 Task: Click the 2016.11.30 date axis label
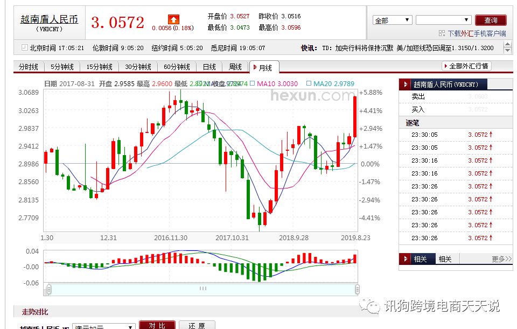click(171, 237)
